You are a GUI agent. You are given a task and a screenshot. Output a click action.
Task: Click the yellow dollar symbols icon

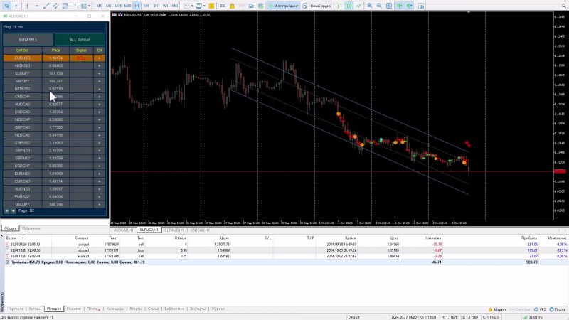[211, 6]
